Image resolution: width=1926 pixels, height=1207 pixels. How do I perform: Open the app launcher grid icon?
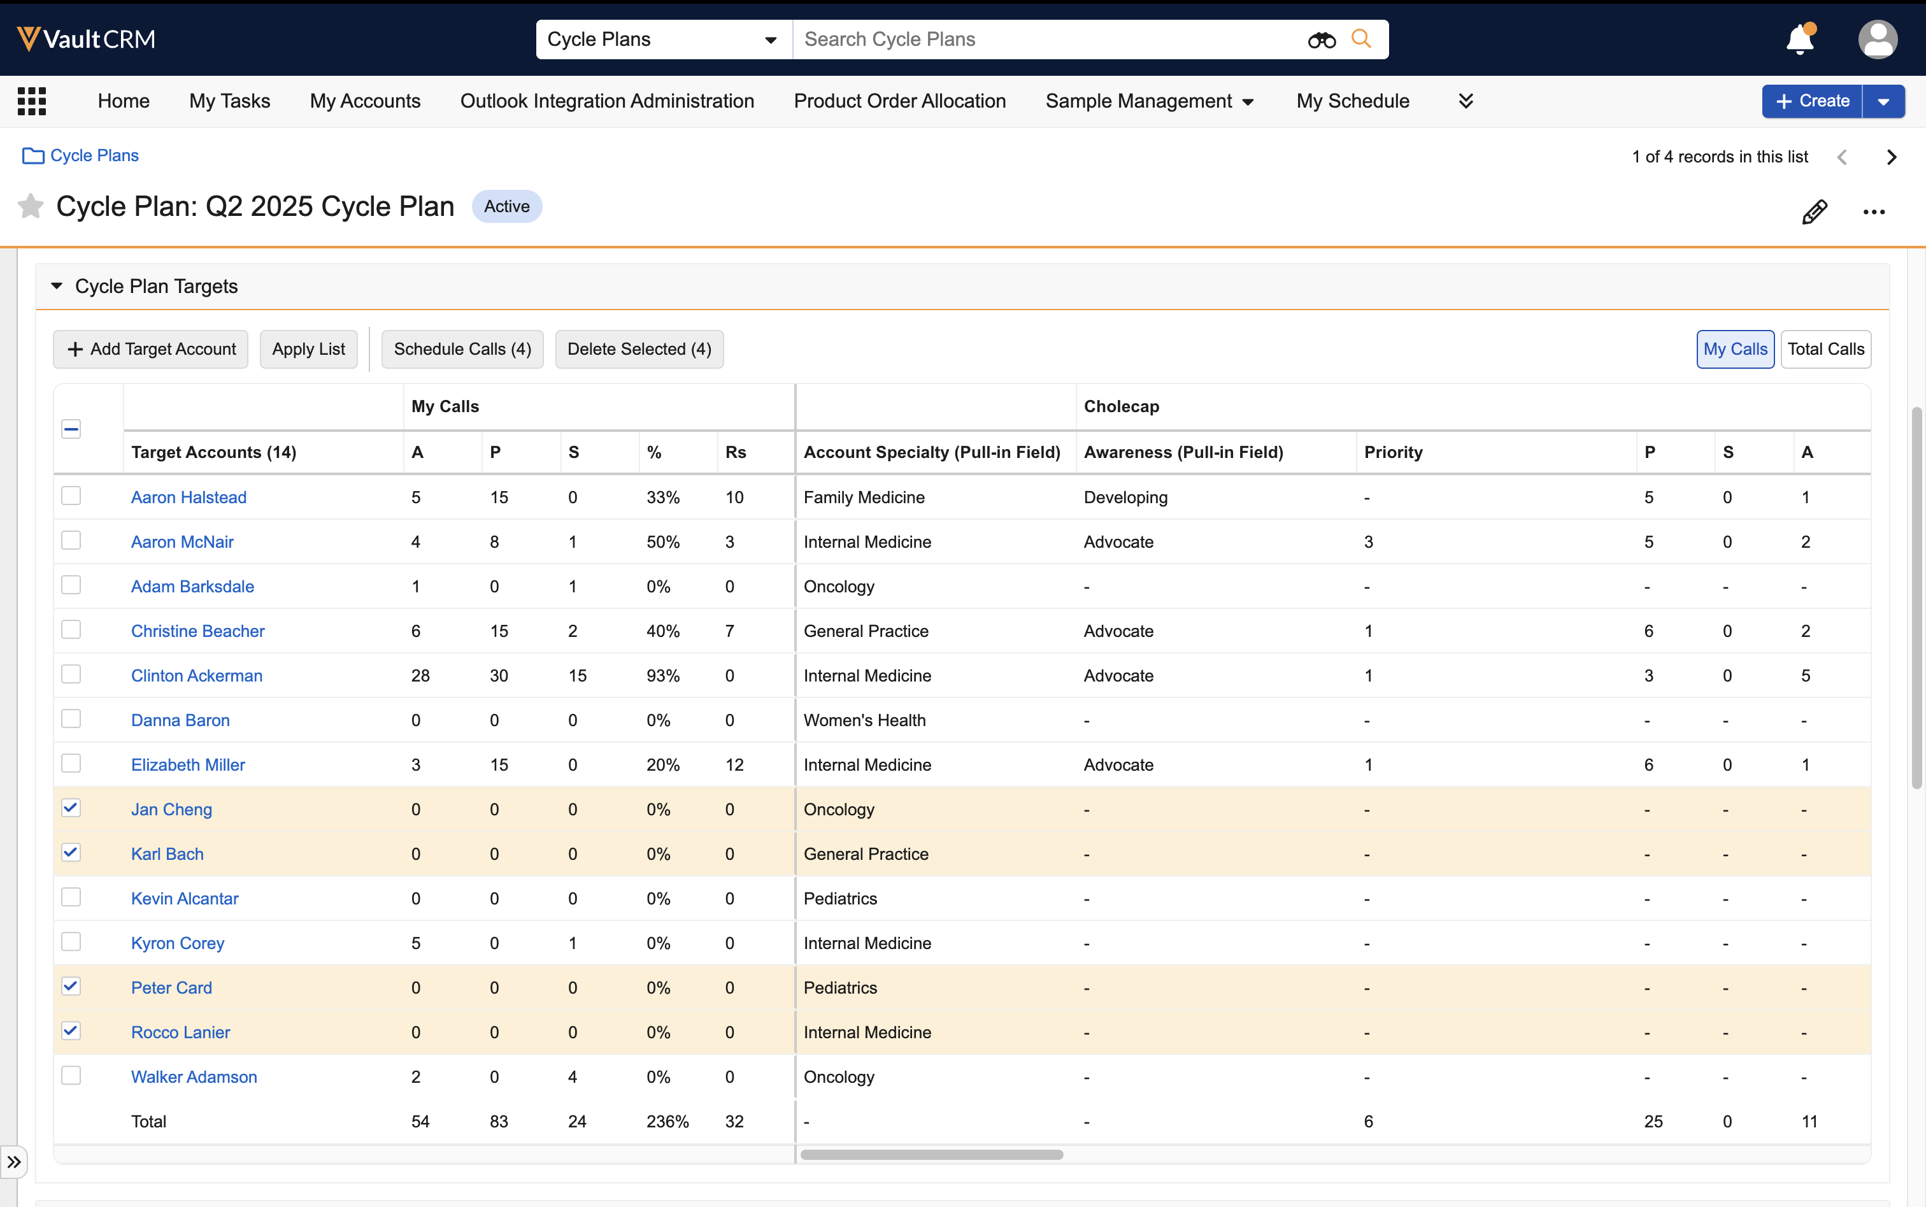[32, 101]
